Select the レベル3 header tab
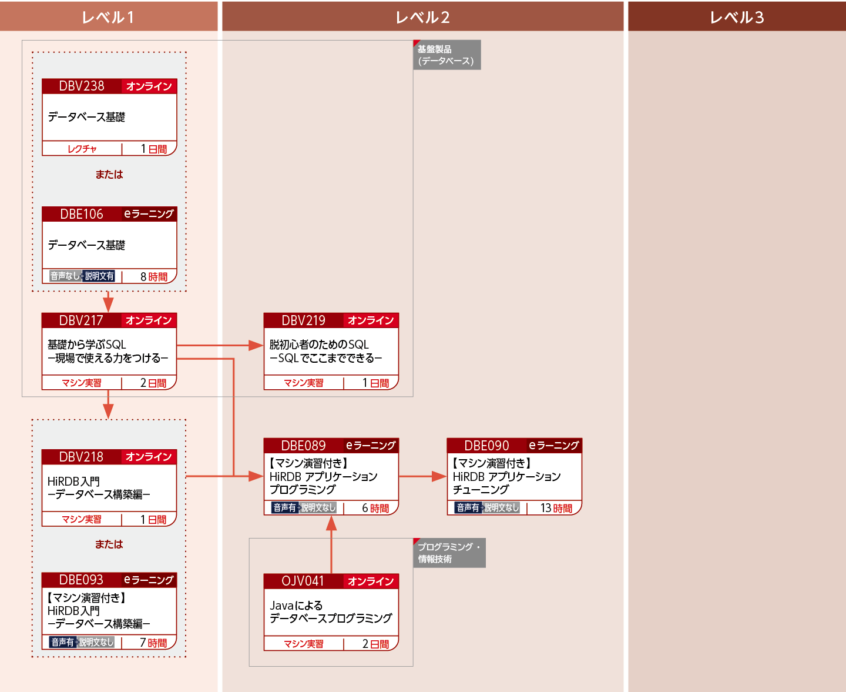846x692 pixels. point(737,16)
